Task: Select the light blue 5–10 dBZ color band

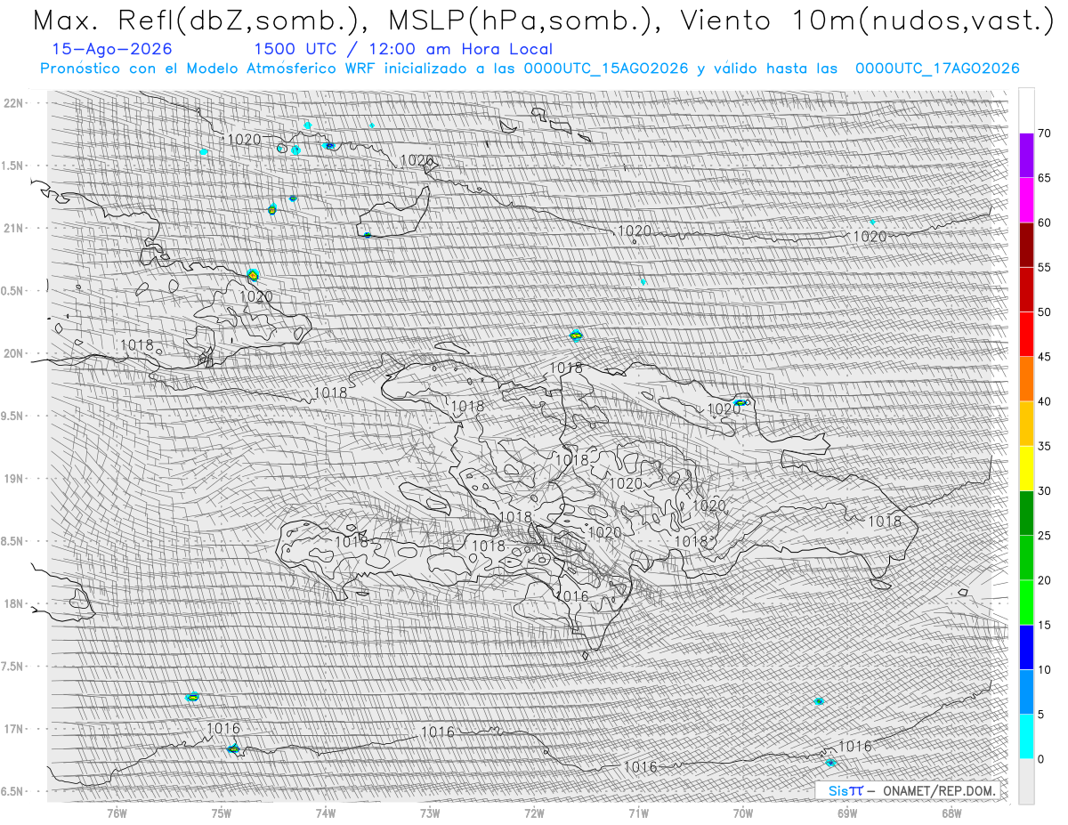Action: coord(1026,692)
